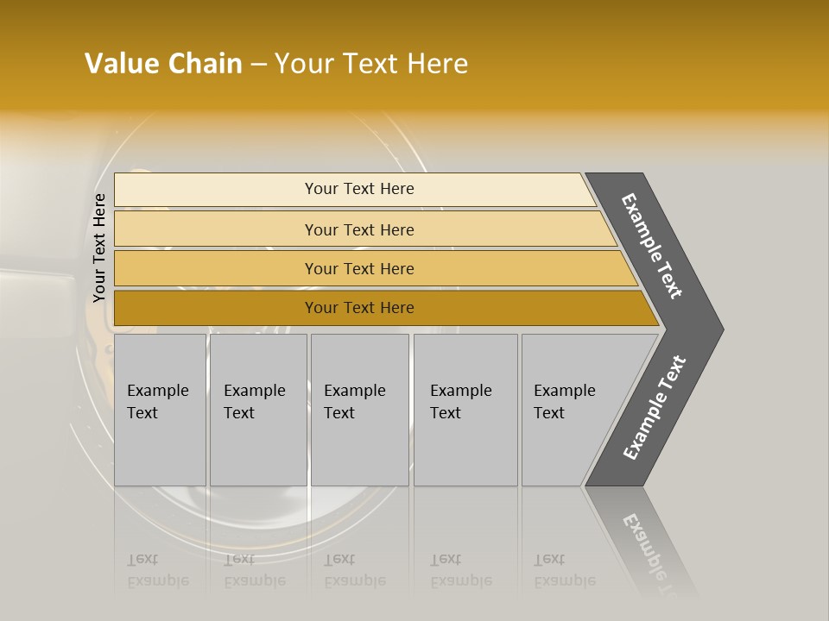Select the upper dark arrow "Example Text" segment

click(x=653, y=246)
